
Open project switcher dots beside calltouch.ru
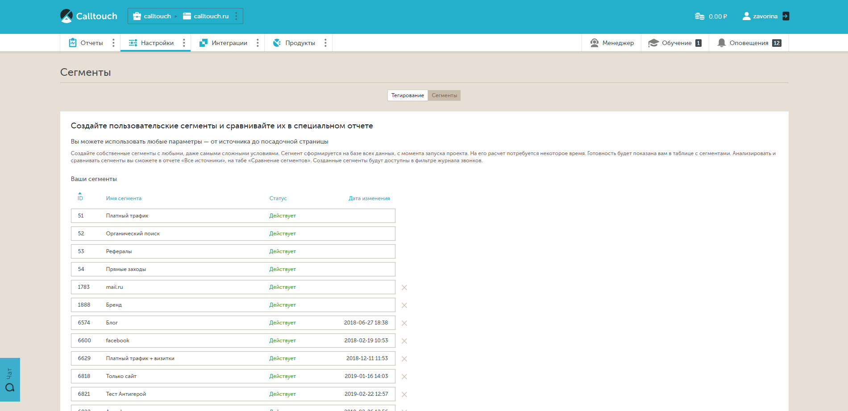click(x=236, y=16)
